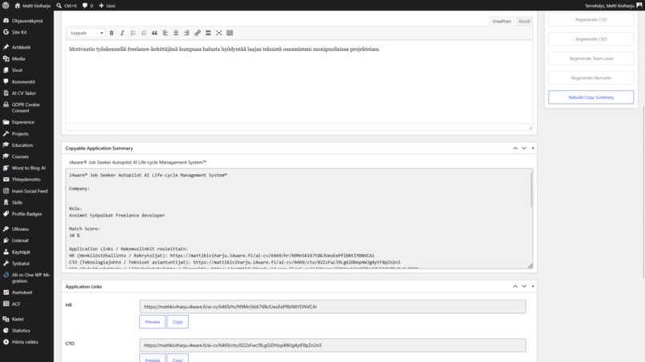Apply blockquote formatting
The image size is (645, 362).
click(154, 33)
